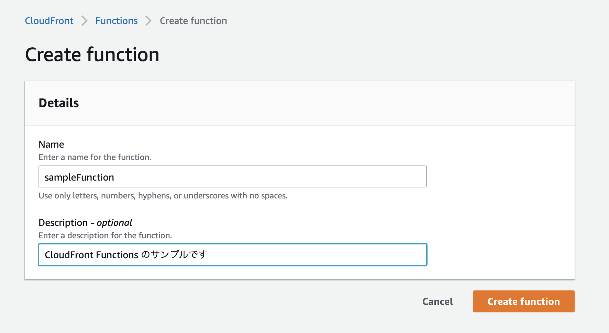
Task: Click the Description - optional label
Action: 85,222
